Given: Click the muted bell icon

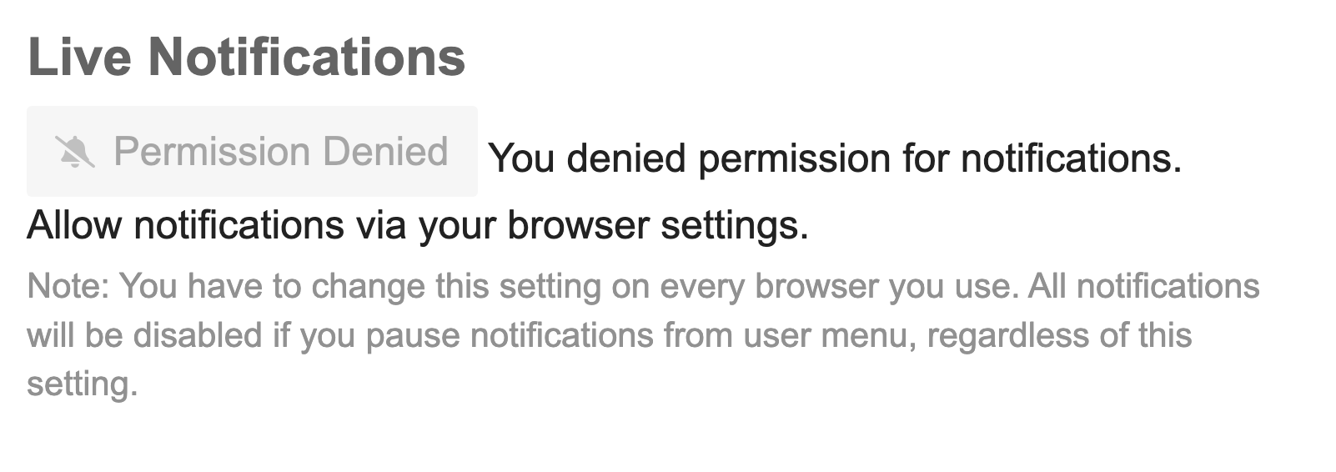Looking at the screenshot, I should click(74, 152).
